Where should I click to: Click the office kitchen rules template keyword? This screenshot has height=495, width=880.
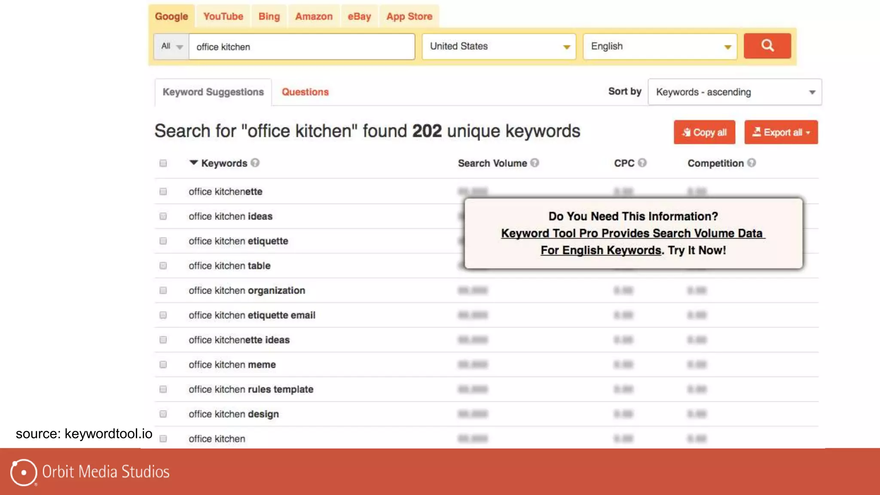pos(251,389)
